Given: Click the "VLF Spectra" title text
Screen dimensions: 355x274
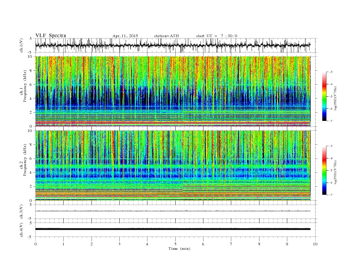Looking at the screenshot, I should coord(51,35).
